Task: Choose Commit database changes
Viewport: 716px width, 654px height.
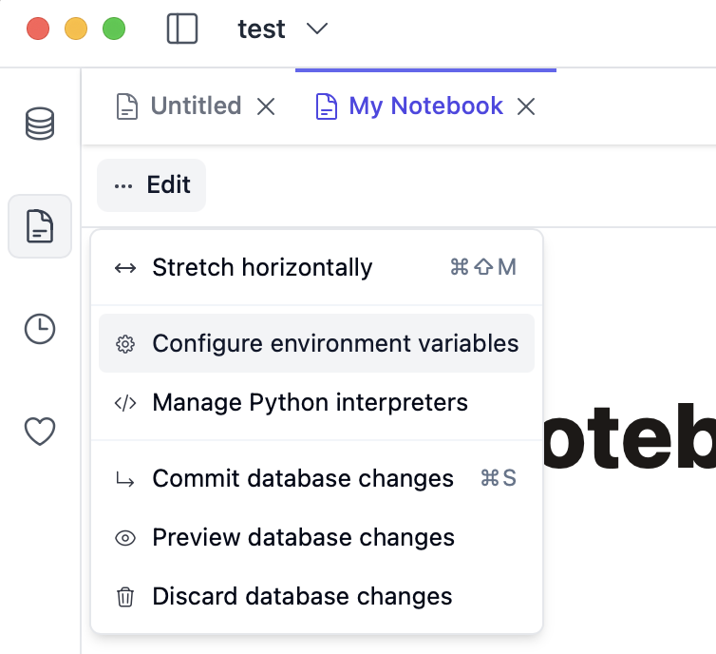Action: [x=303, y=479]
